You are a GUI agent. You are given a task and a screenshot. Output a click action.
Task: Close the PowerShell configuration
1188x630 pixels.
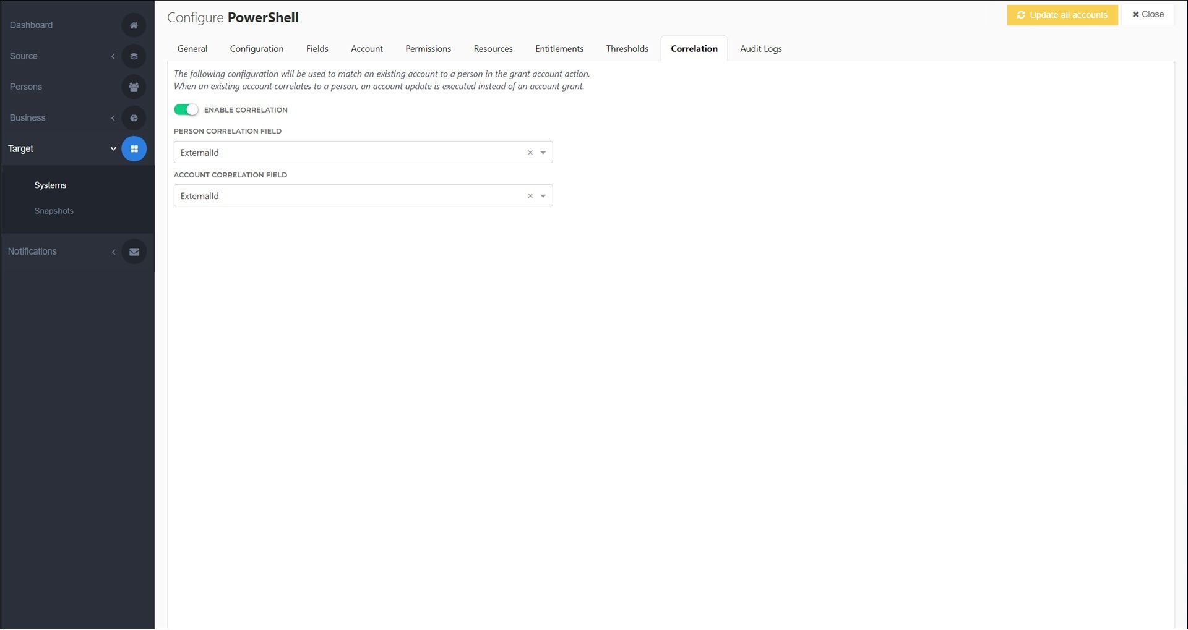click(1148, 14)
